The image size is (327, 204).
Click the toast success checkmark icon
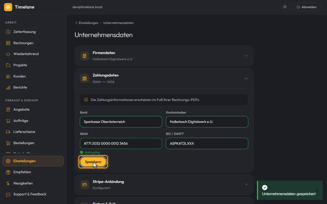(265, 187)
